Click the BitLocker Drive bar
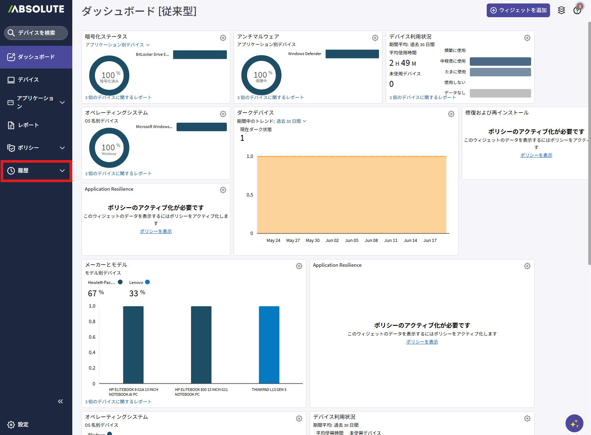The width and height of the screenshot is (591, 435). coord(200,55)
